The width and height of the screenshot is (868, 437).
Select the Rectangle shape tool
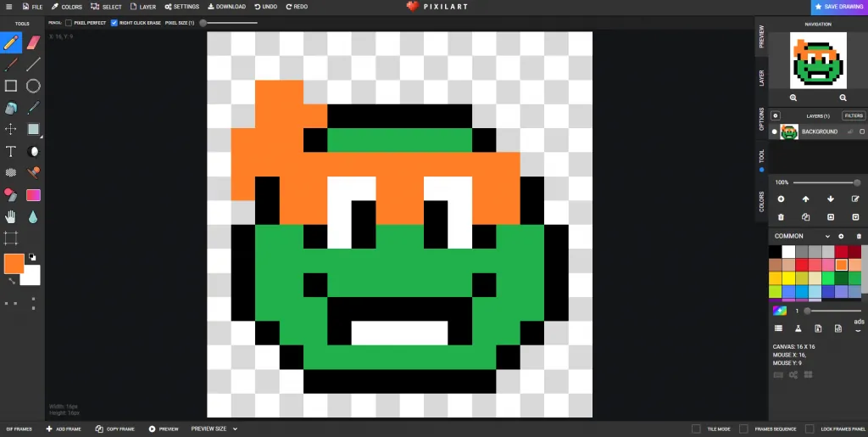11,86
